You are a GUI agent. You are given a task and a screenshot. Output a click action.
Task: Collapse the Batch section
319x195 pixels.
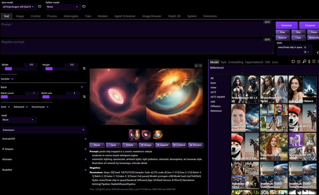[x=82, y=87]
